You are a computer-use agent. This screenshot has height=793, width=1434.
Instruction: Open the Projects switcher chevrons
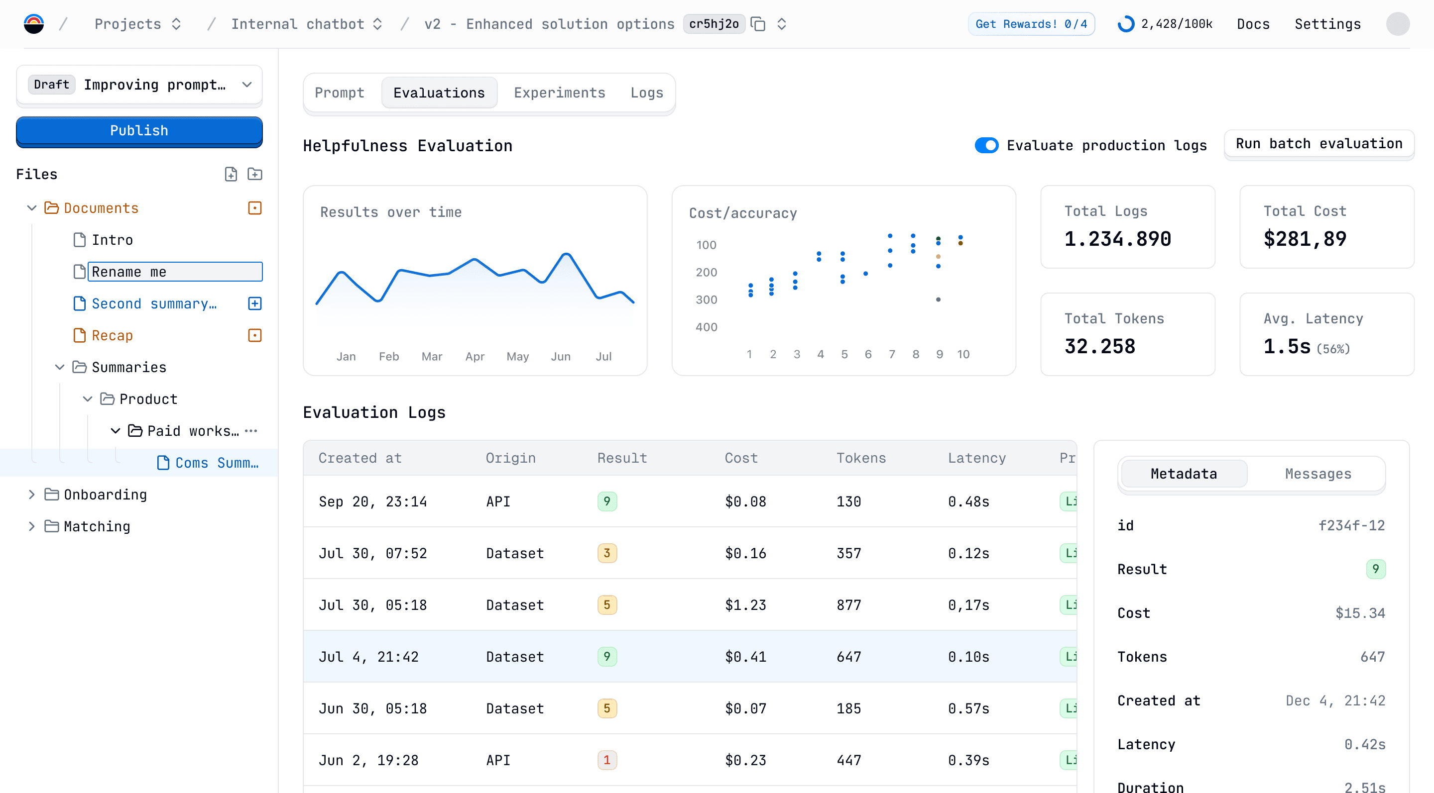point(176,24)
